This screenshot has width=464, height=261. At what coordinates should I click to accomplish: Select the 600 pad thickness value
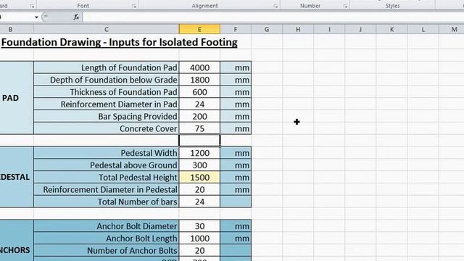[199, 92]
